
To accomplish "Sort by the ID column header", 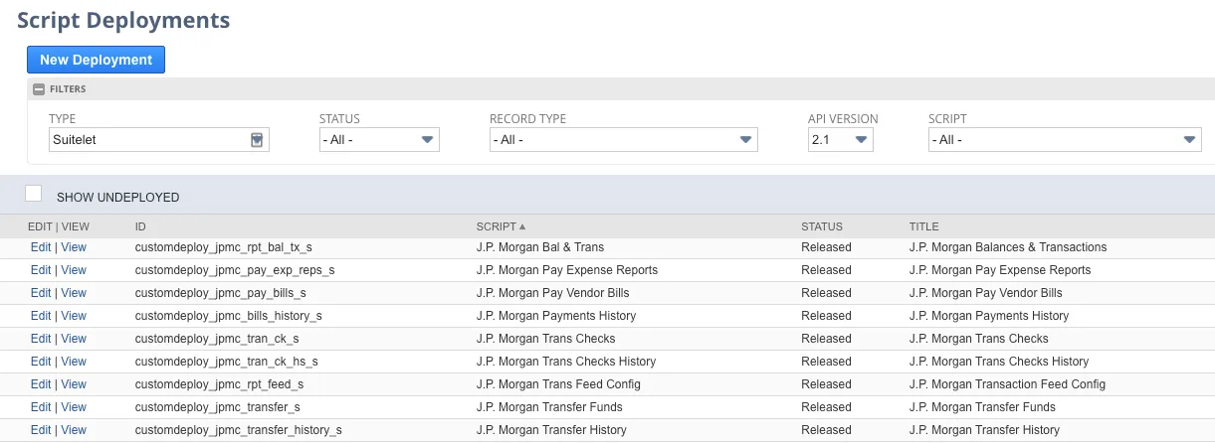I will [x=140, y=226].
